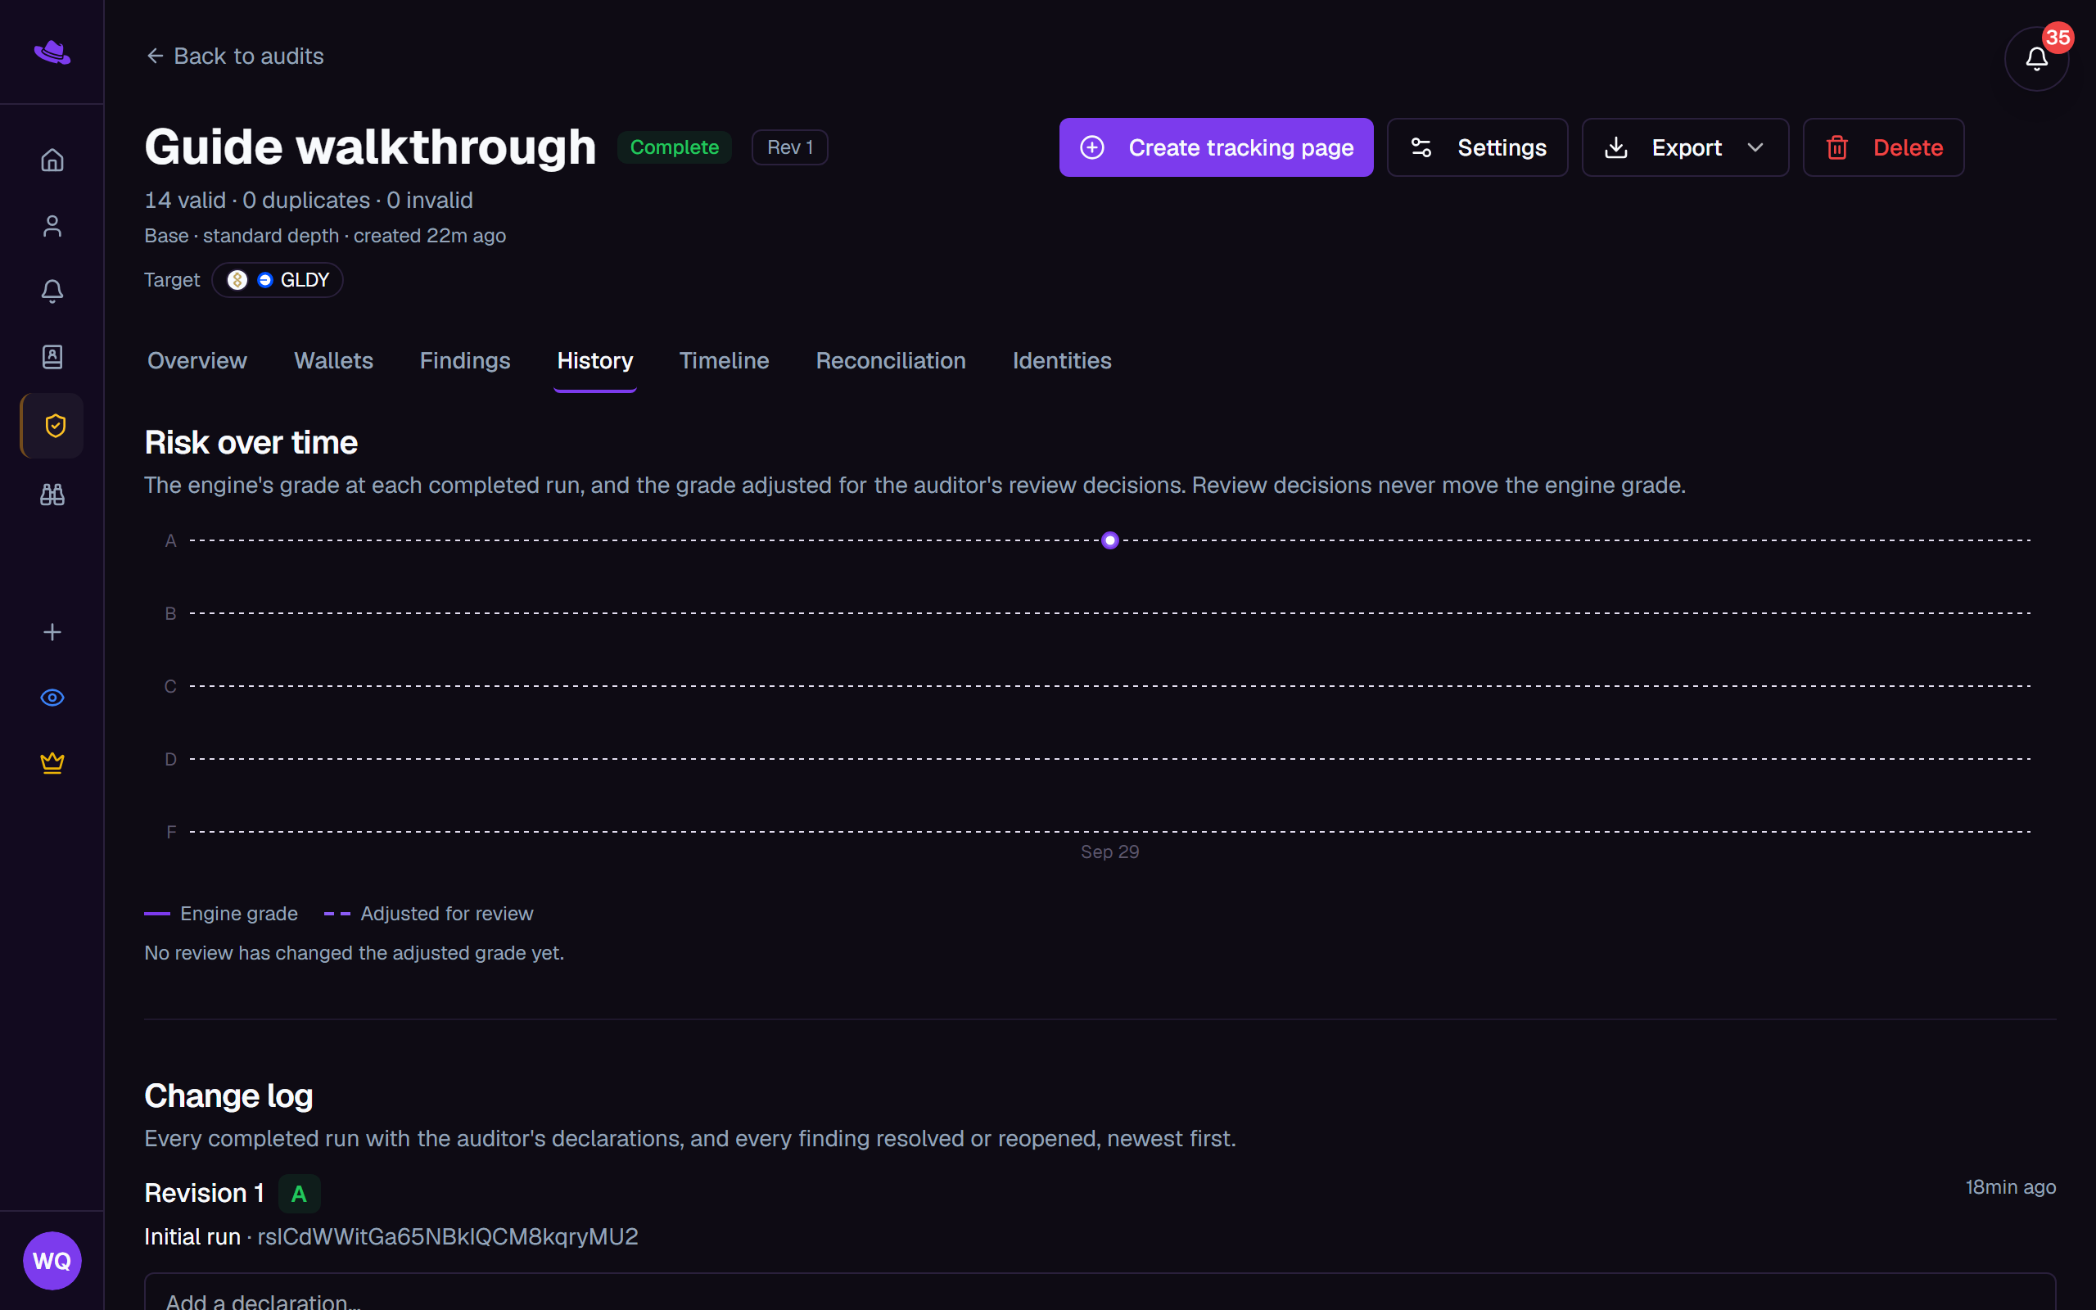Image resolution: width=2096 pixels, height=1310 pixels.
Task: Switch to the Overview tab
Action: pos(196,360)
